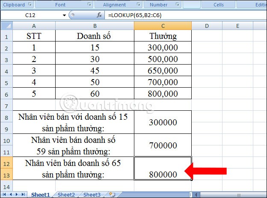Select cell with value 60
267x198 pixels.
(95, 94)
